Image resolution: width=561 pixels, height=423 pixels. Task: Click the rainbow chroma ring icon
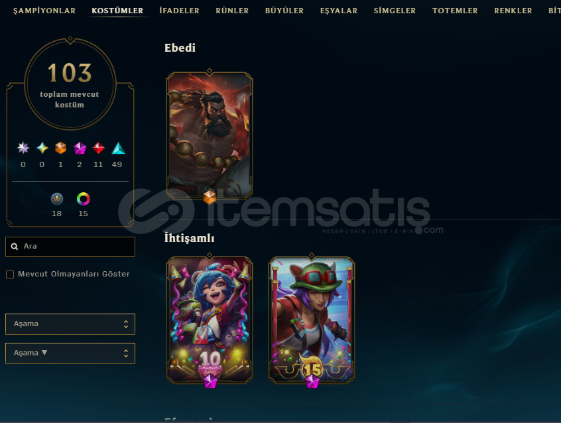[84, 199]
